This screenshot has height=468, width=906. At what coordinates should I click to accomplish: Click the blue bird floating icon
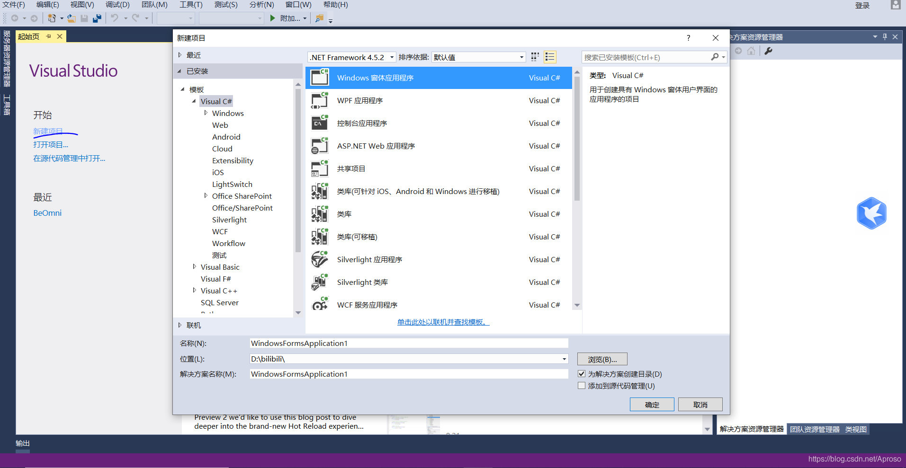pos(871,213)
